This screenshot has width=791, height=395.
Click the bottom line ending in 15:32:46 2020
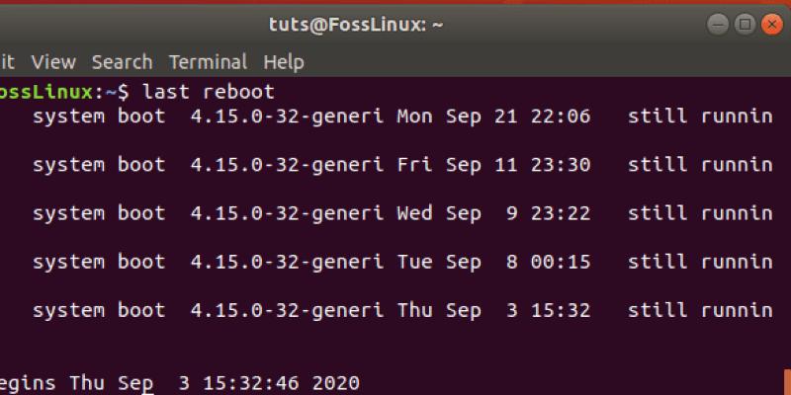tap(178, 382)
